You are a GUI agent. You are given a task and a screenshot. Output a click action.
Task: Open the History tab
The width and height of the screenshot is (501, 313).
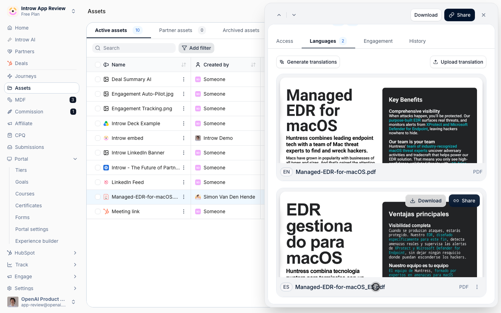click(417, 41)
